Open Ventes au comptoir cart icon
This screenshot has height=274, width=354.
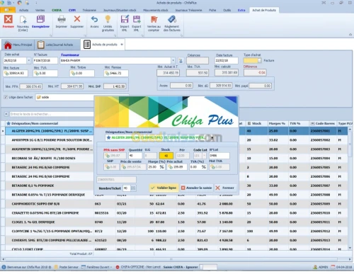point(154,19)
